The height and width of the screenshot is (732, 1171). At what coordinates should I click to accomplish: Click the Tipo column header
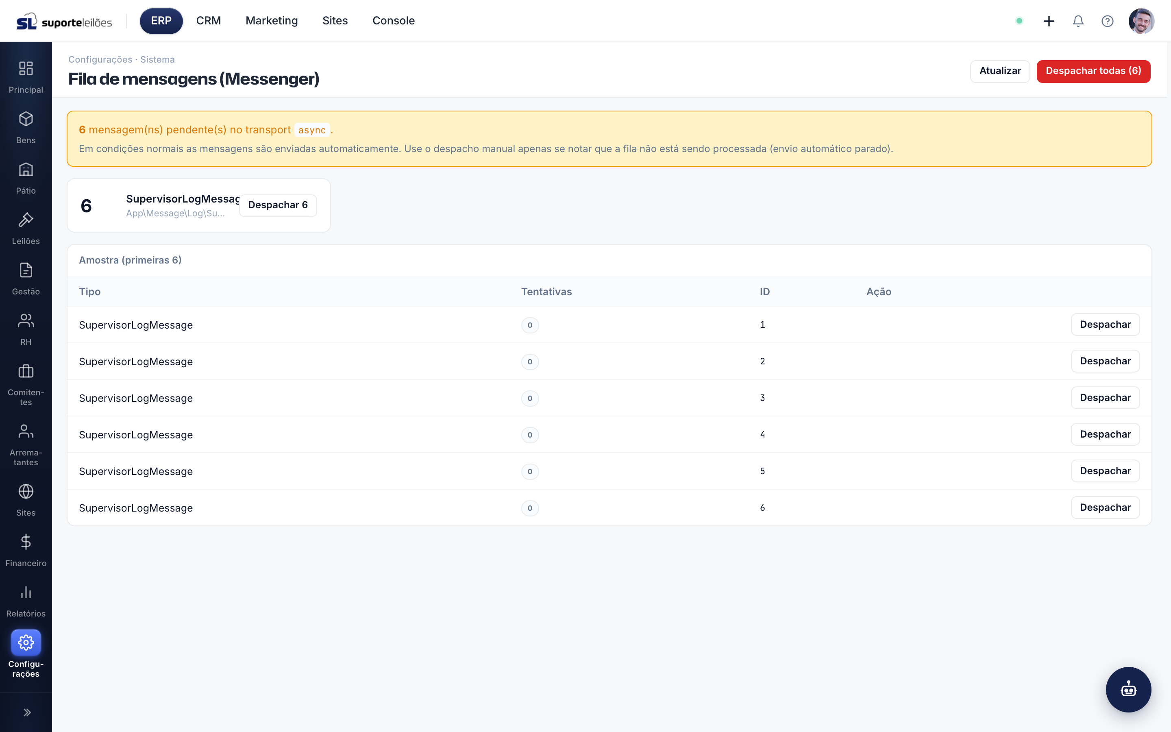(x=89, y=292)
